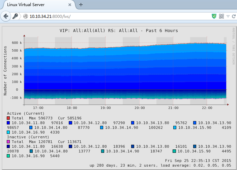
Task: Click the active value 95762
Action: coord(181,123)
